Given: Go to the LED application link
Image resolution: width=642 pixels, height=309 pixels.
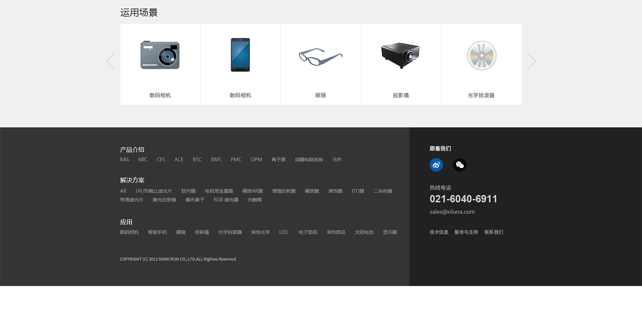Looking at the screenshot, I should point(283,232).
